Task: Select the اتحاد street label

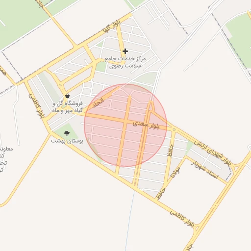Action: pyautogui.click(x=98, y=102)
